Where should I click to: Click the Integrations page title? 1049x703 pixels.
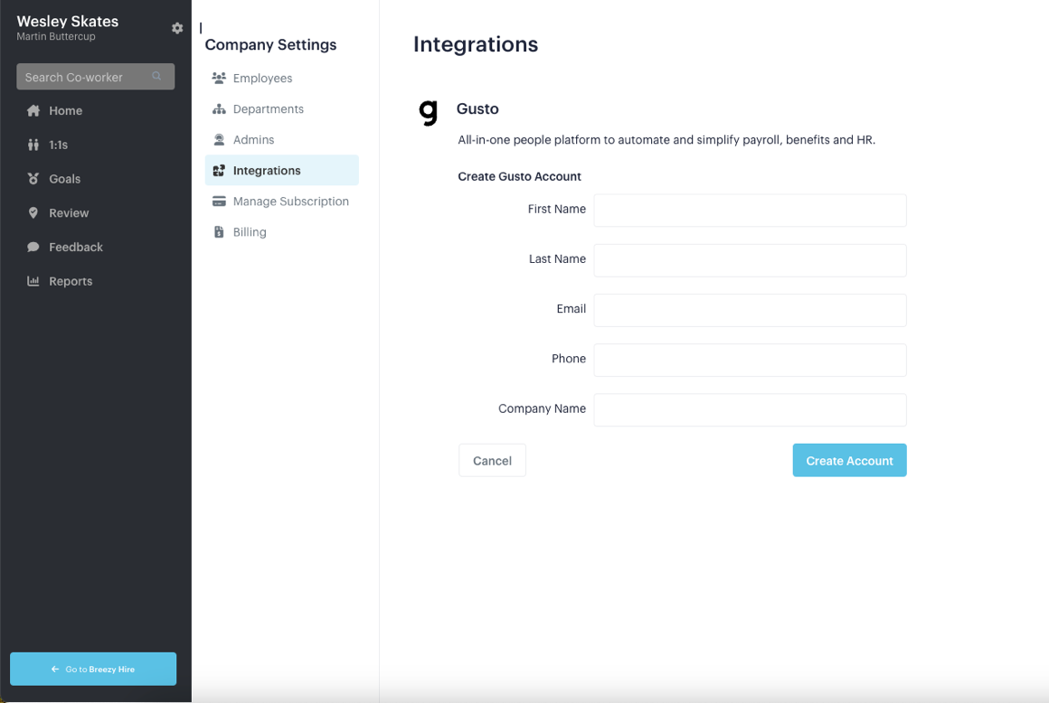[x=476, y=44]
